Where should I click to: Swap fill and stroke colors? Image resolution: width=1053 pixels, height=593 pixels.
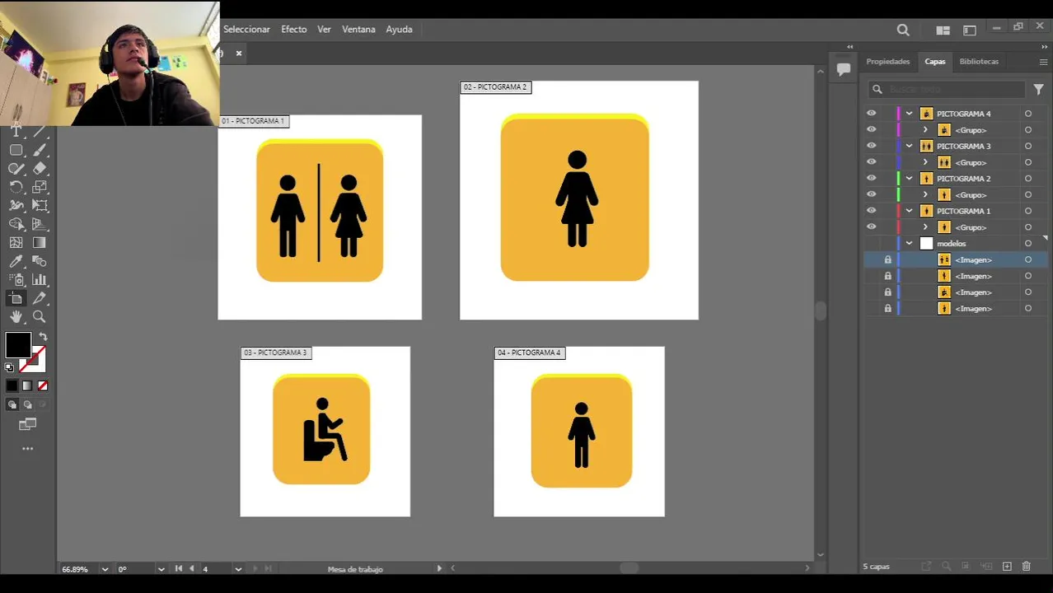click(43, 337)
